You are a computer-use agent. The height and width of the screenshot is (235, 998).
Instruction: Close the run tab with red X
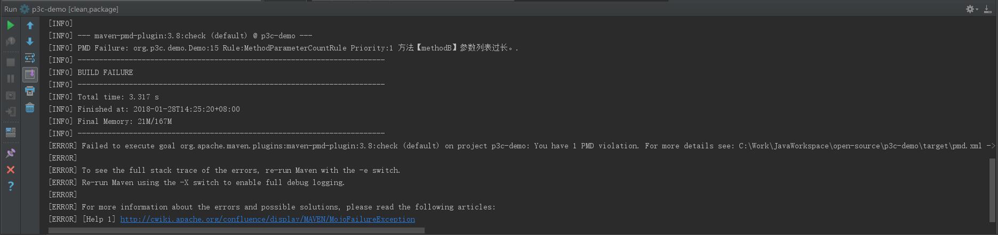10,170
